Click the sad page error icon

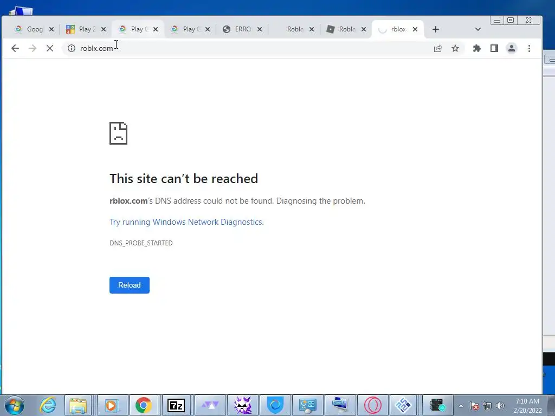click(x=118, y=133)
